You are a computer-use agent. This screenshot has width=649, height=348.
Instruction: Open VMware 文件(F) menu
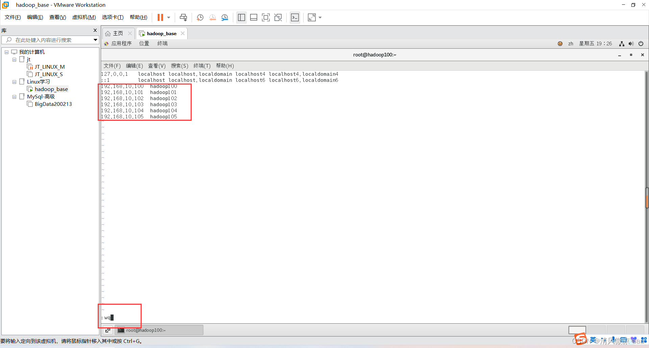[13, 17]
